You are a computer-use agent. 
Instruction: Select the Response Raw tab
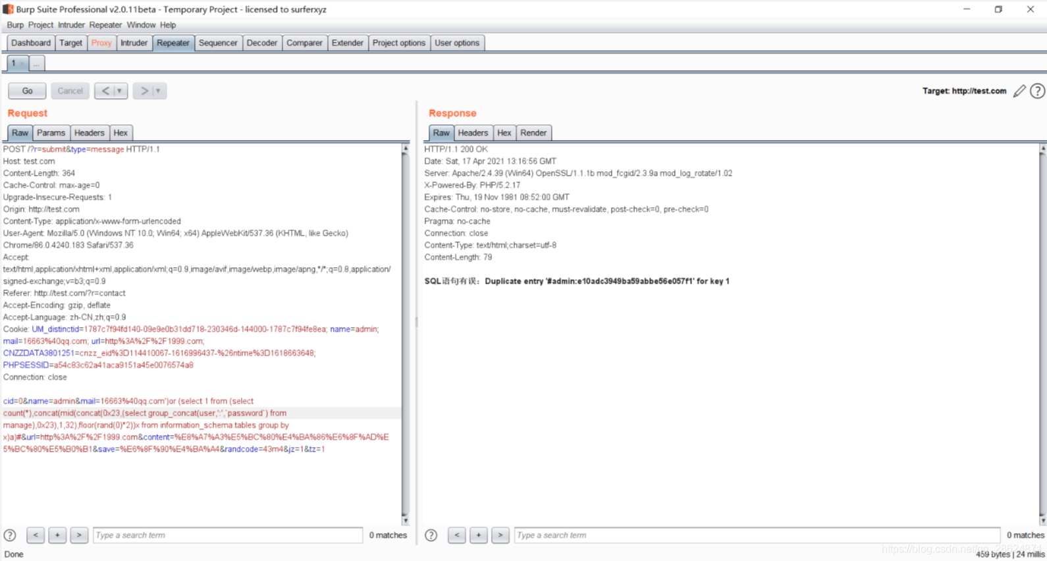pyautogui.click(x=441, y=133)
